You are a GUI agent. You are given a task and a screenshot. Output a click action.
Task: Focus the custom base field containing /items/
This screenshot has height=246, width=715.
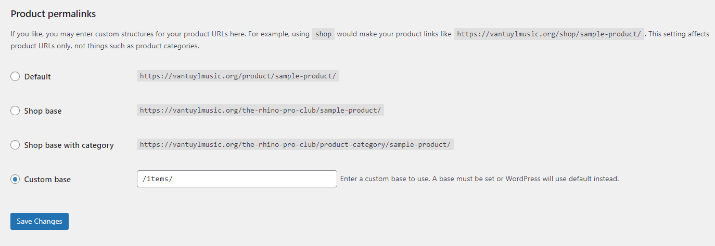(x=237, y=179)
